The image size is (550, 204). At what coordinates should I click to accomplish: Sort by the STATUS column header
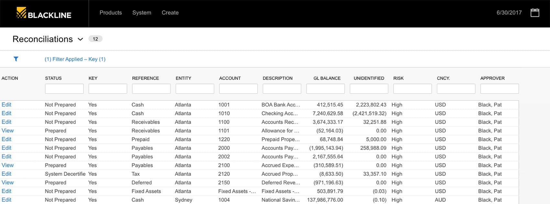53,78
